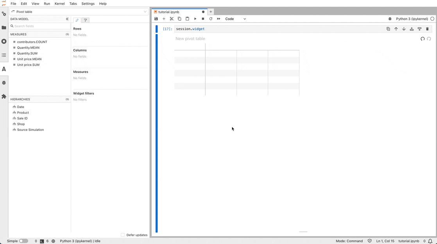The image size is (437, 244).
Task: Open the running terminals and kernels panel
Action: tap(4, 41)
